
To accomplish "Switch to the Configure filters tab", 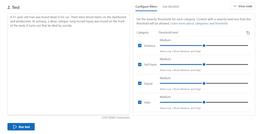I will click(146, 7).
